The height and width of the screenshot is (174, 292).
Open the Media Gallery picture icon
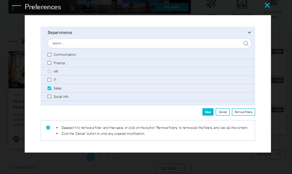click(x=242, y=4)
